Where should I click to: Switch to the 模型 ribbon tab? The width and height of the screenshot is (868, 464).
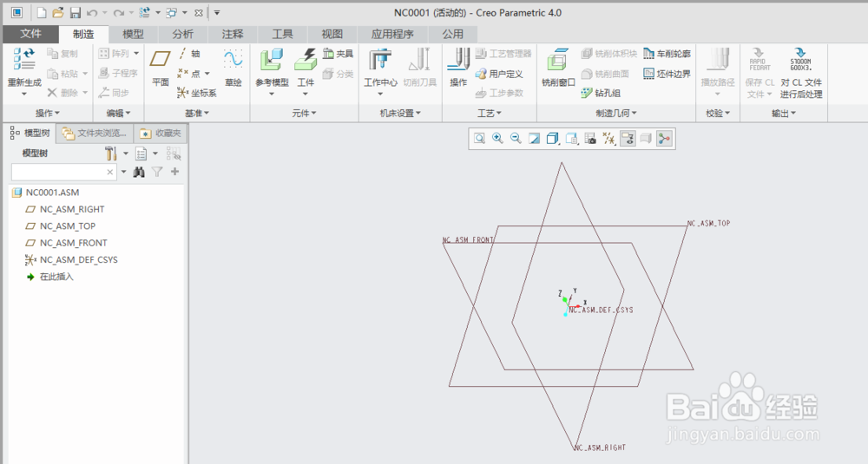tap(133, 35)
